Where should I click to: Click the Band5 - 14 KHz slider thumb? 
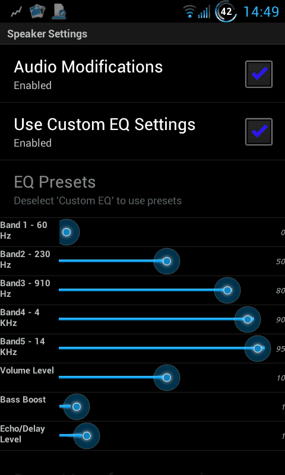click(x=258, y=349)
